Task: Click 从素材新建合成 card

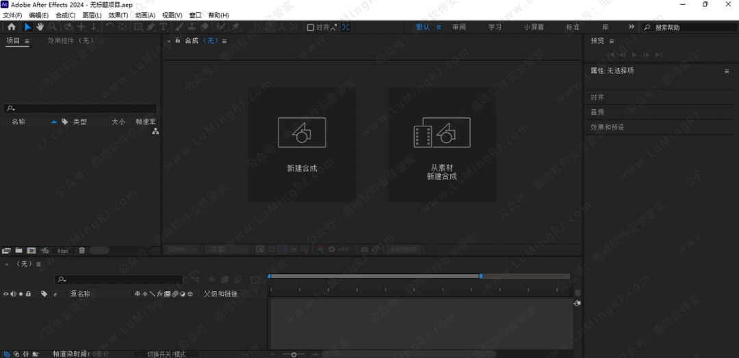Action: (442, 145)
